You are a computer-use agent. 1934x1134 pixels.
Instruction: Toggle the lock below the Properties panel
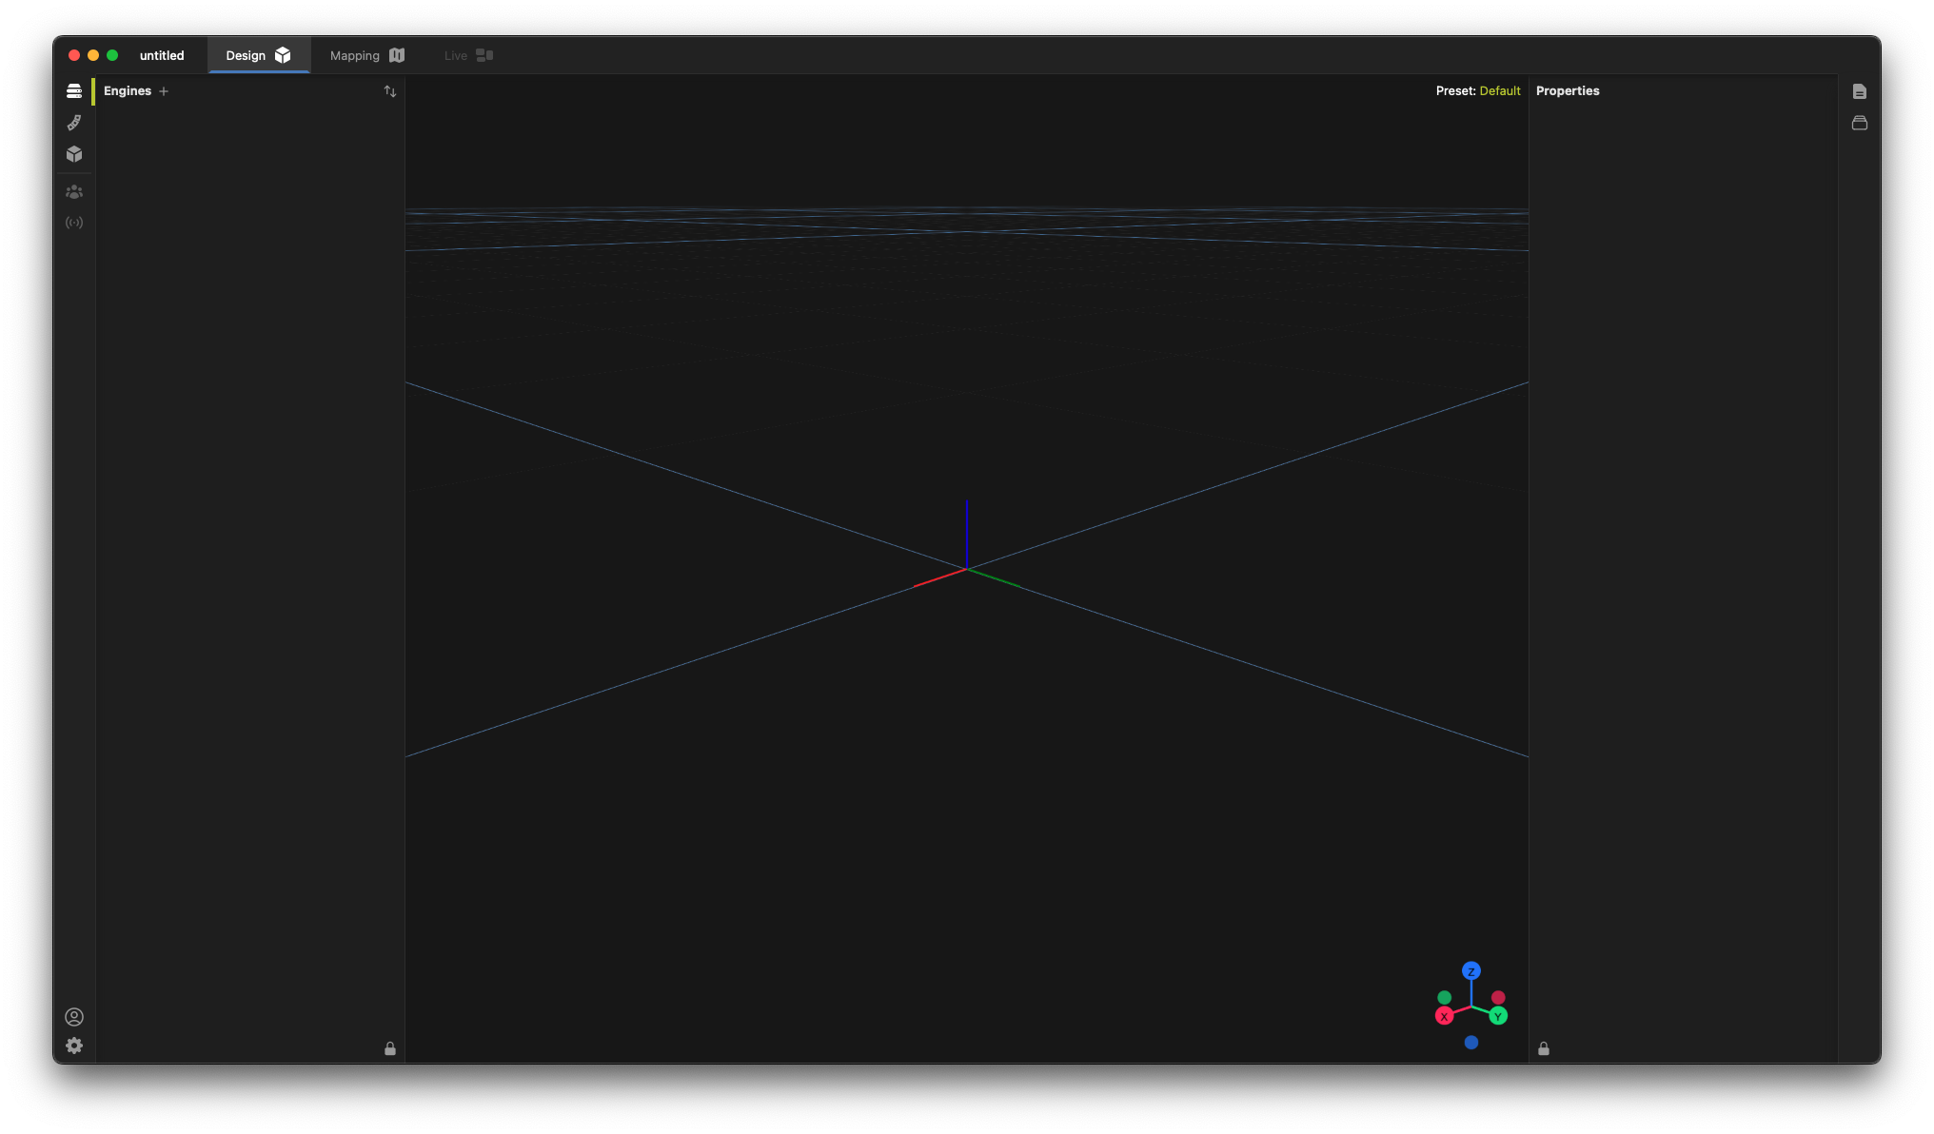(1544, 1048)
